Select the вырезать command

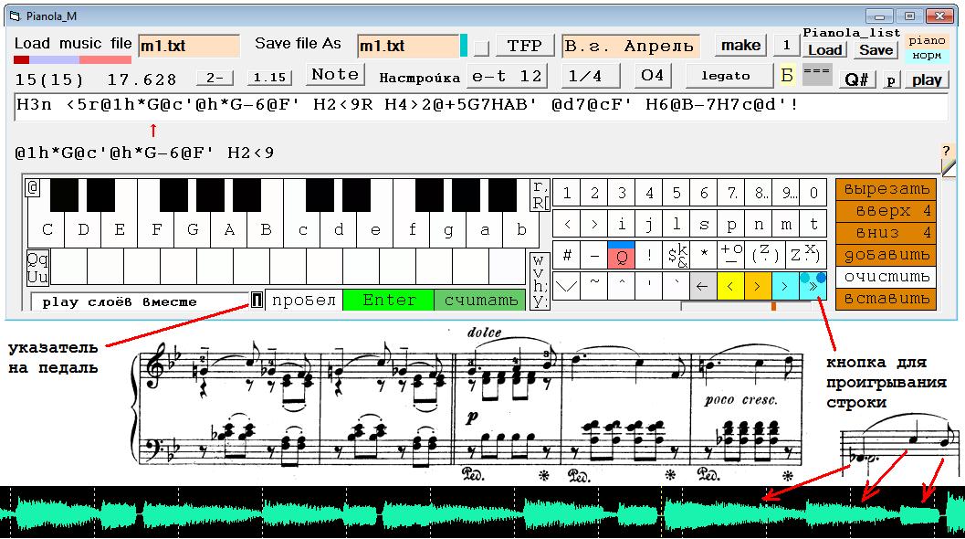886,189
